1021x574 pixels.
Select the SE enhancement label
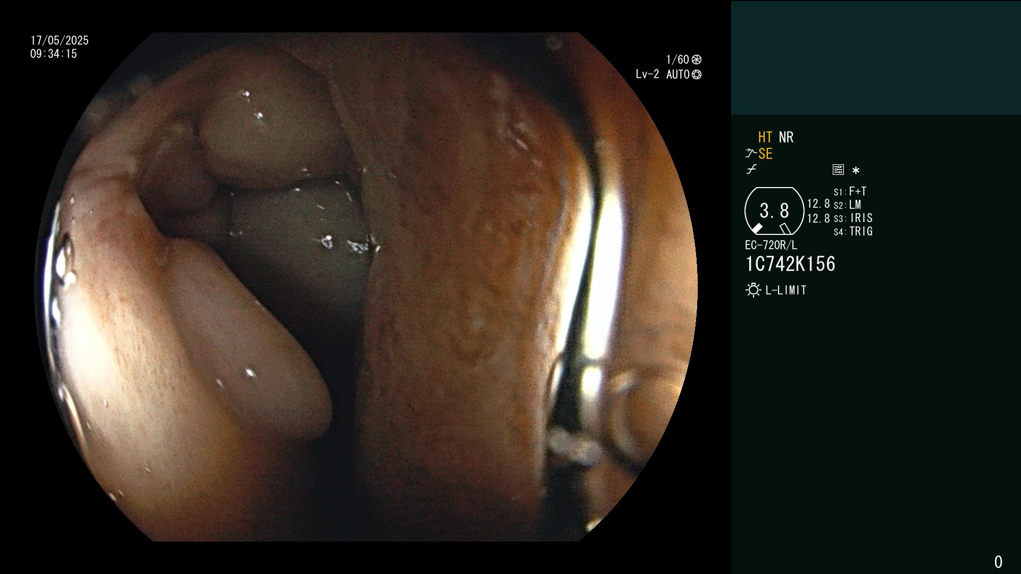click(x=766, y=154)
